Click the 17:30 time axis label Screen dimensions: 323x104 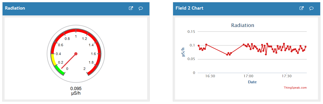click(286, 76)
